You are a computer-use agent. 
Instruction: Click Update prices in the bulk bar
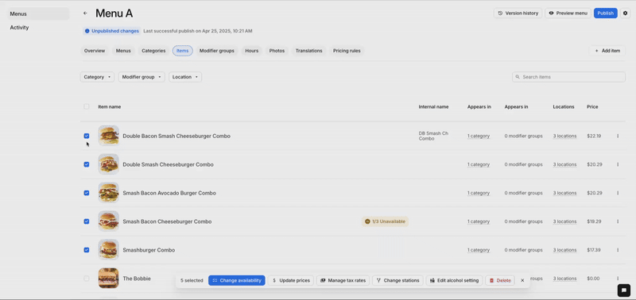tap(291, 280)
